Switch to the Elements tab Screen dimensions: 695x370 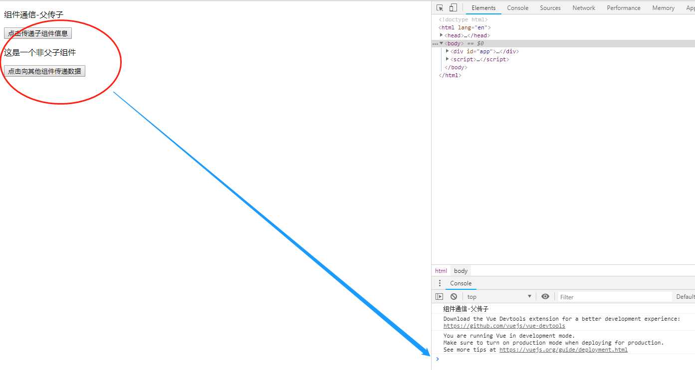click(483, 8)
